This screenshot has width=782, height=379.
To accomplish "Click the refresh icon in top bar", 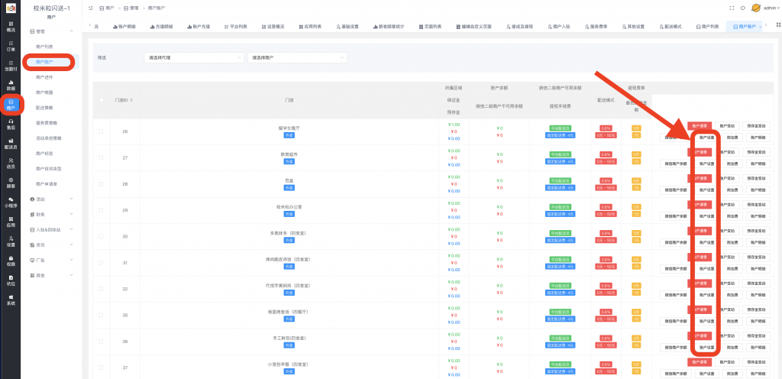I will (x=742, y=8).
